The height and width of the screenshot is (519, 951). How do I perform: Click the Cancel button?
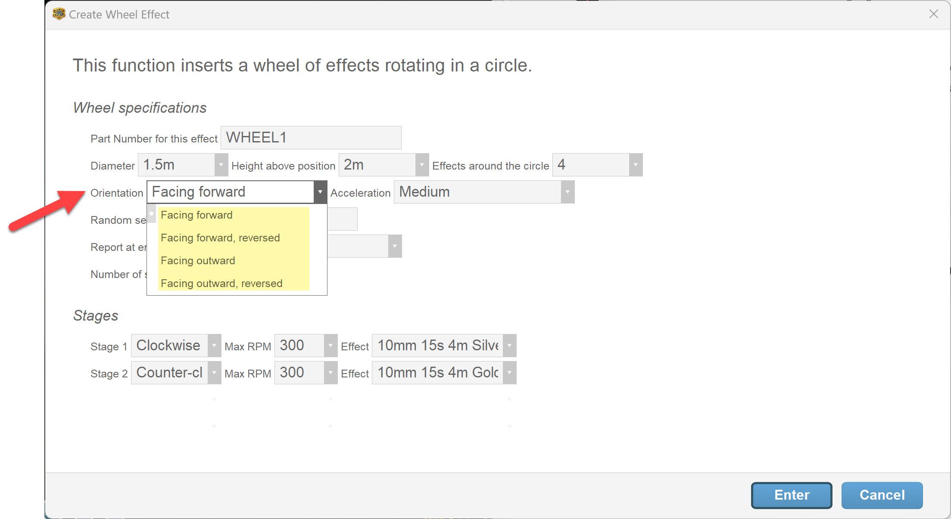(x=882, y=495)
